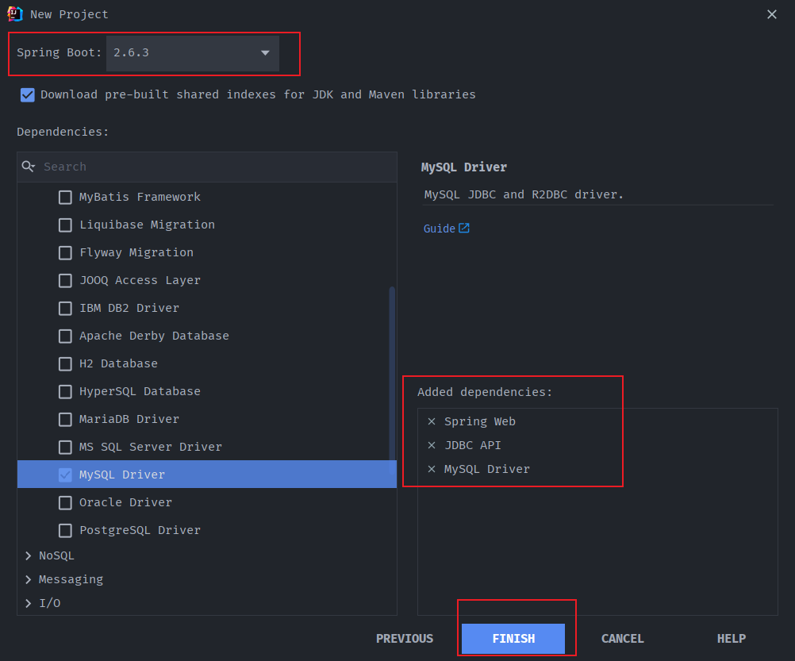Image resolution: width=795 pixels, height=661 pixels.
Task: Remove Spring Web from added dependencies
Action: pyautogui.click(x=432, y=421)
